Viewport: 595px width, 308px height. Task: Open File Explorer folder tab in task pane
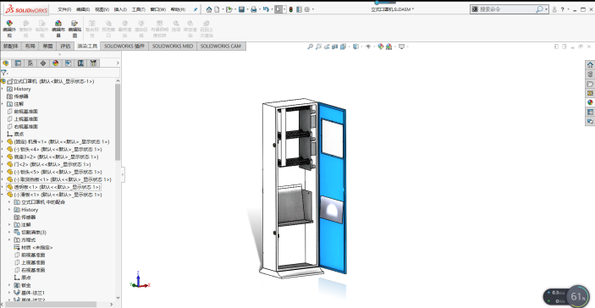coord(590,84)
